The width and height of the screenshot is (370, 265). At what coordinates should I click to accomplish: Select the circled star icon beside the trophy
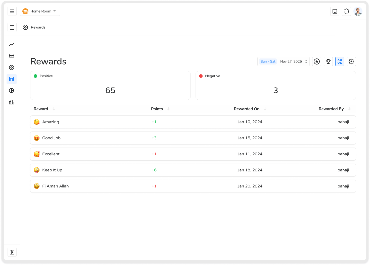(x=316, y=61)
